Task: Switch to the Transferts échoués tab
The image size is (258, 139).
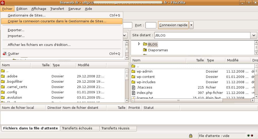Action: click(x=77, y=128)
